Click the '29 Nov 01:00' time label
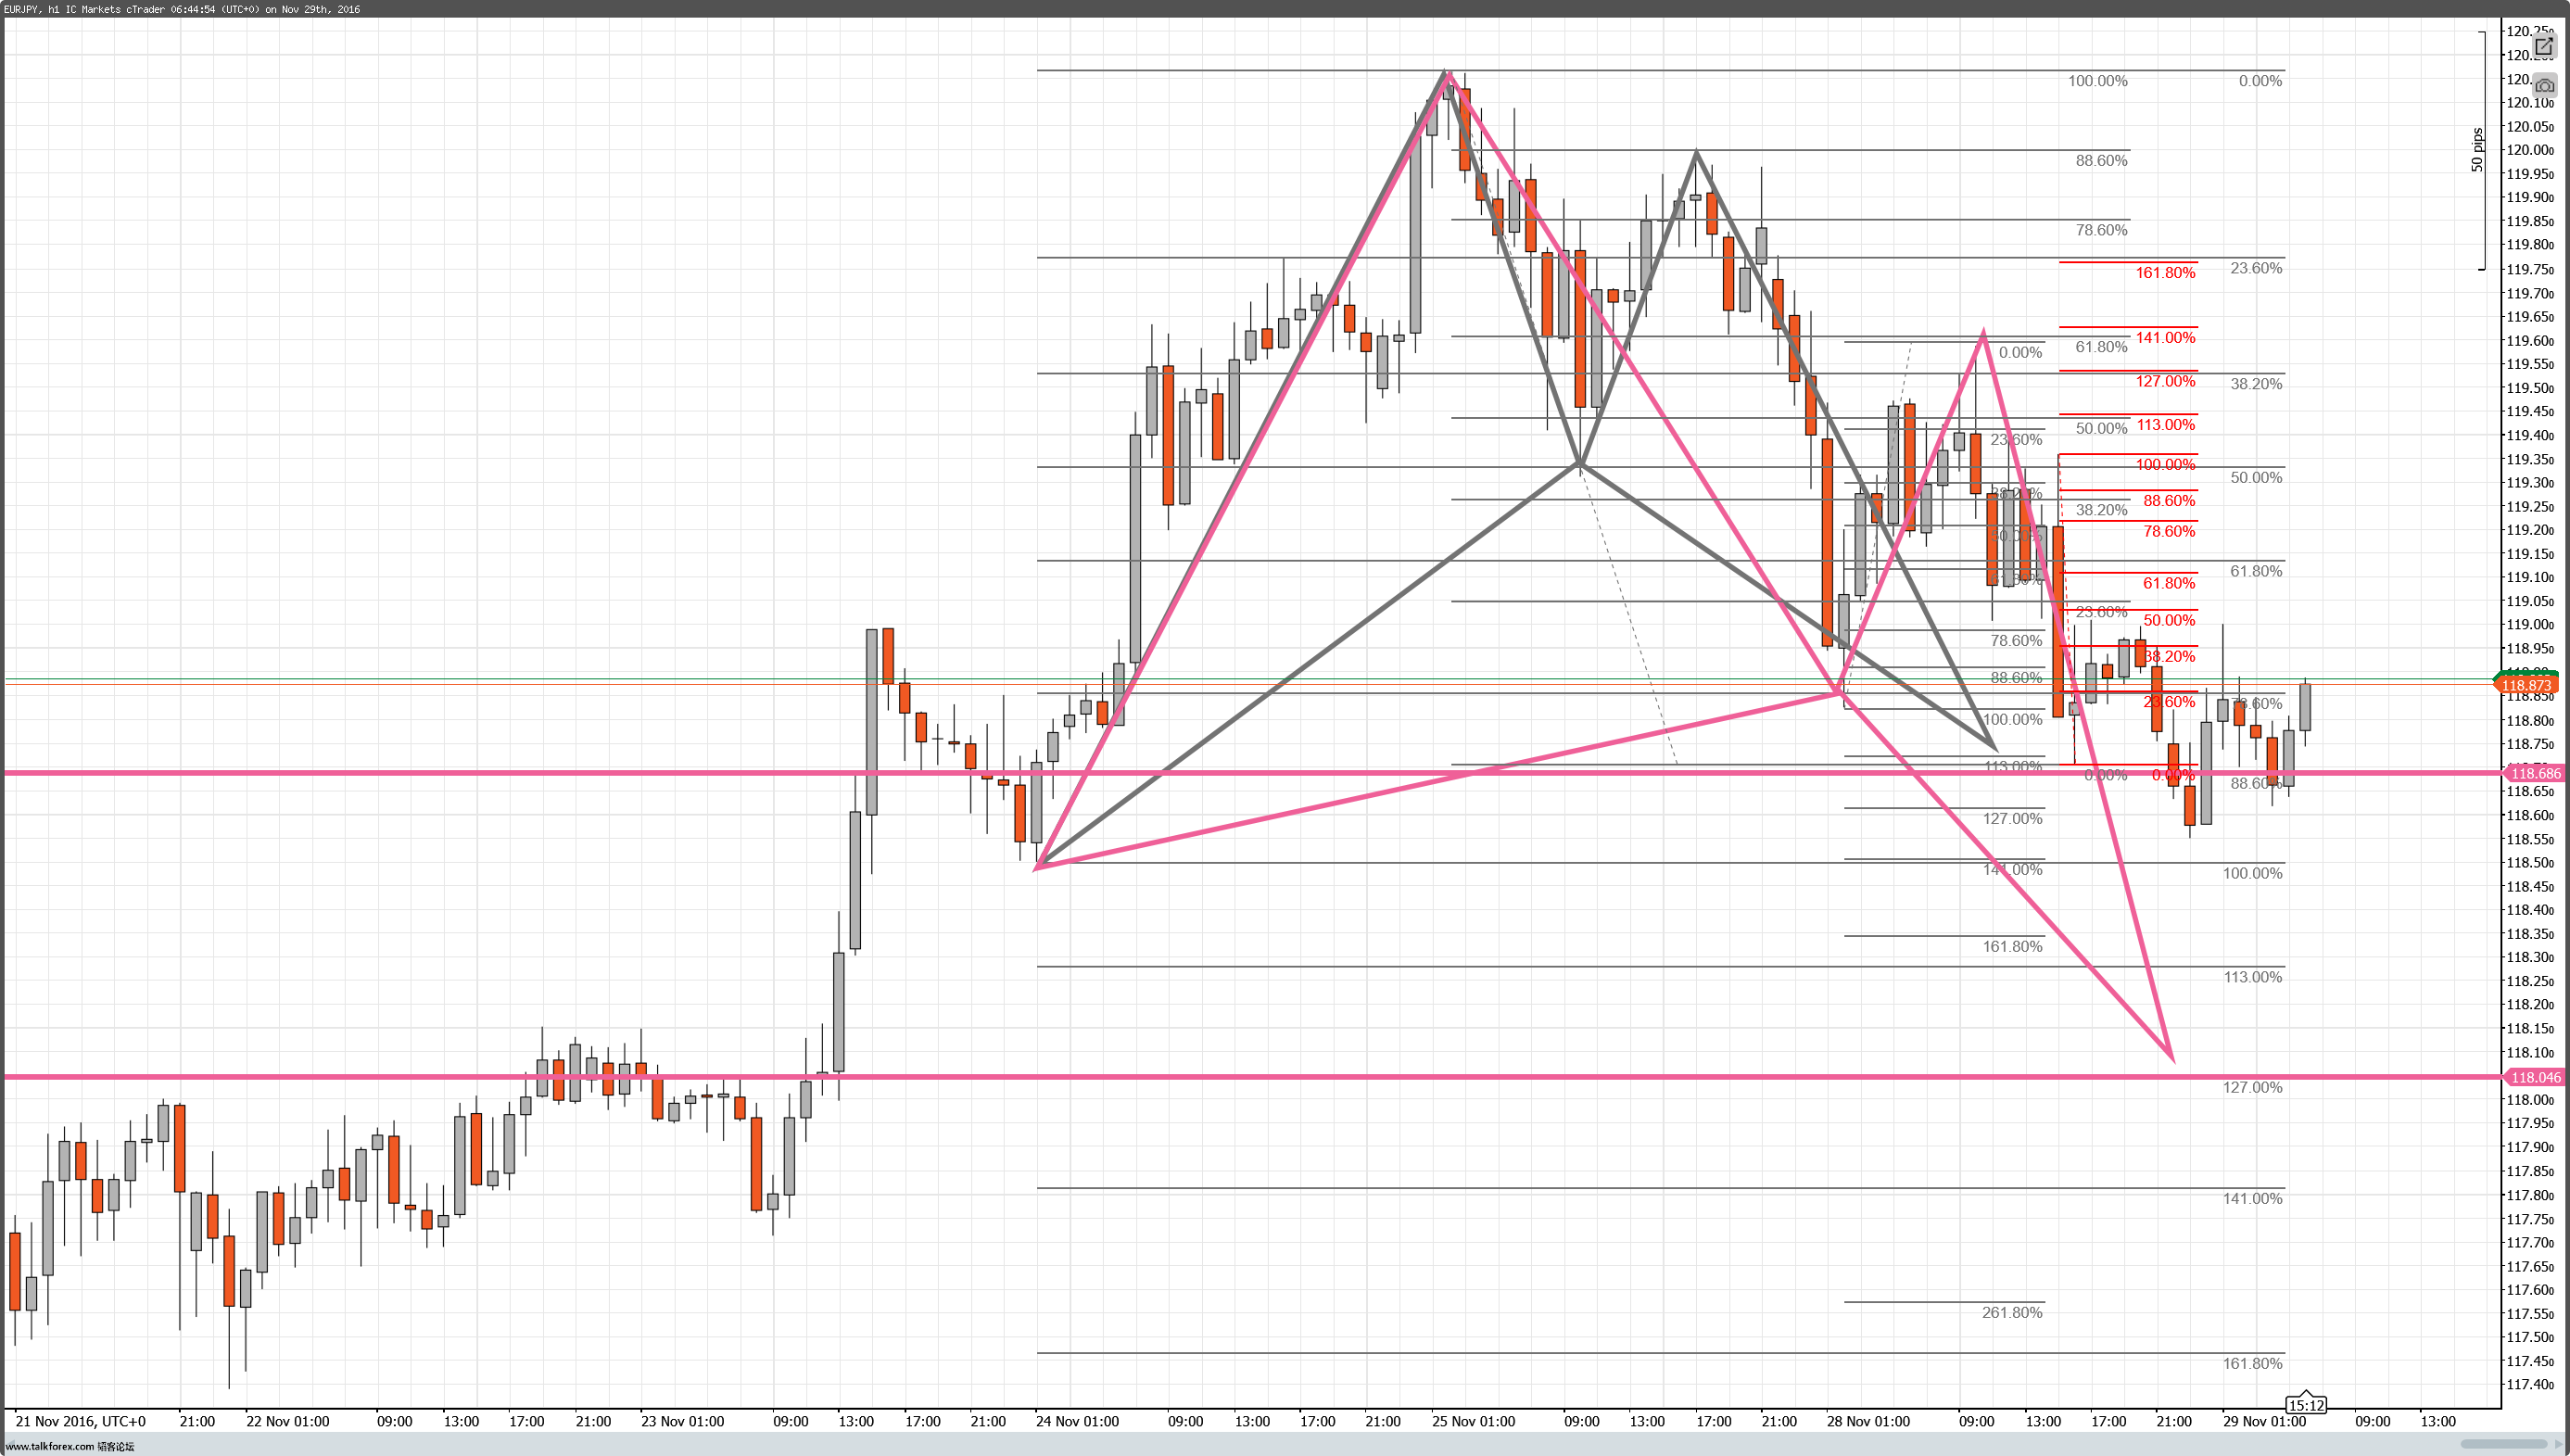Image resolution: width=2570 pixels, height=1456 pixels. [2264, 1421]
